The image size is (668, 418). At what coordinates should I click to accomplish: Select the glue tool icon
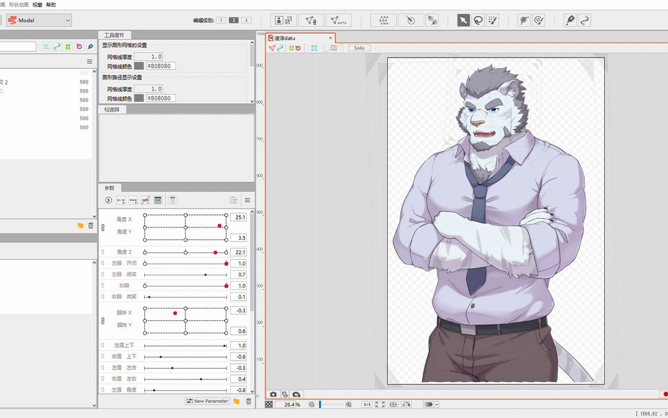(570, 20)
